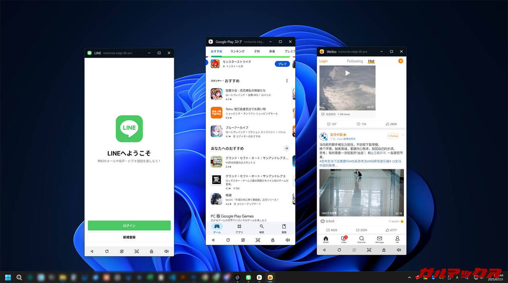Click 新規登録 to register in LINE
The image size is (508, 283).
[x=129, y=237]
